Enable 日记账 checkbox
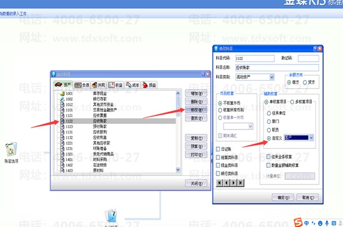The width and height of the screenshot is (343, 227). pos(218,149)
